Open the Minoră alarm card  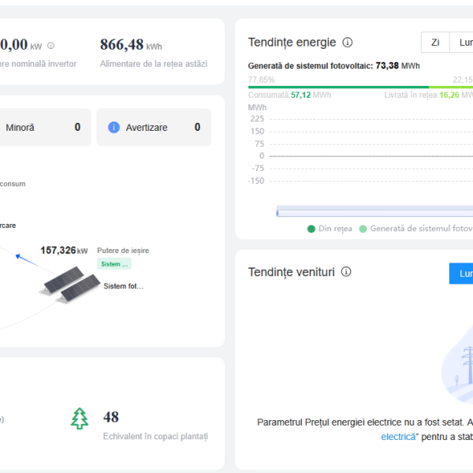pyautogui.click(x=44, y=128)
